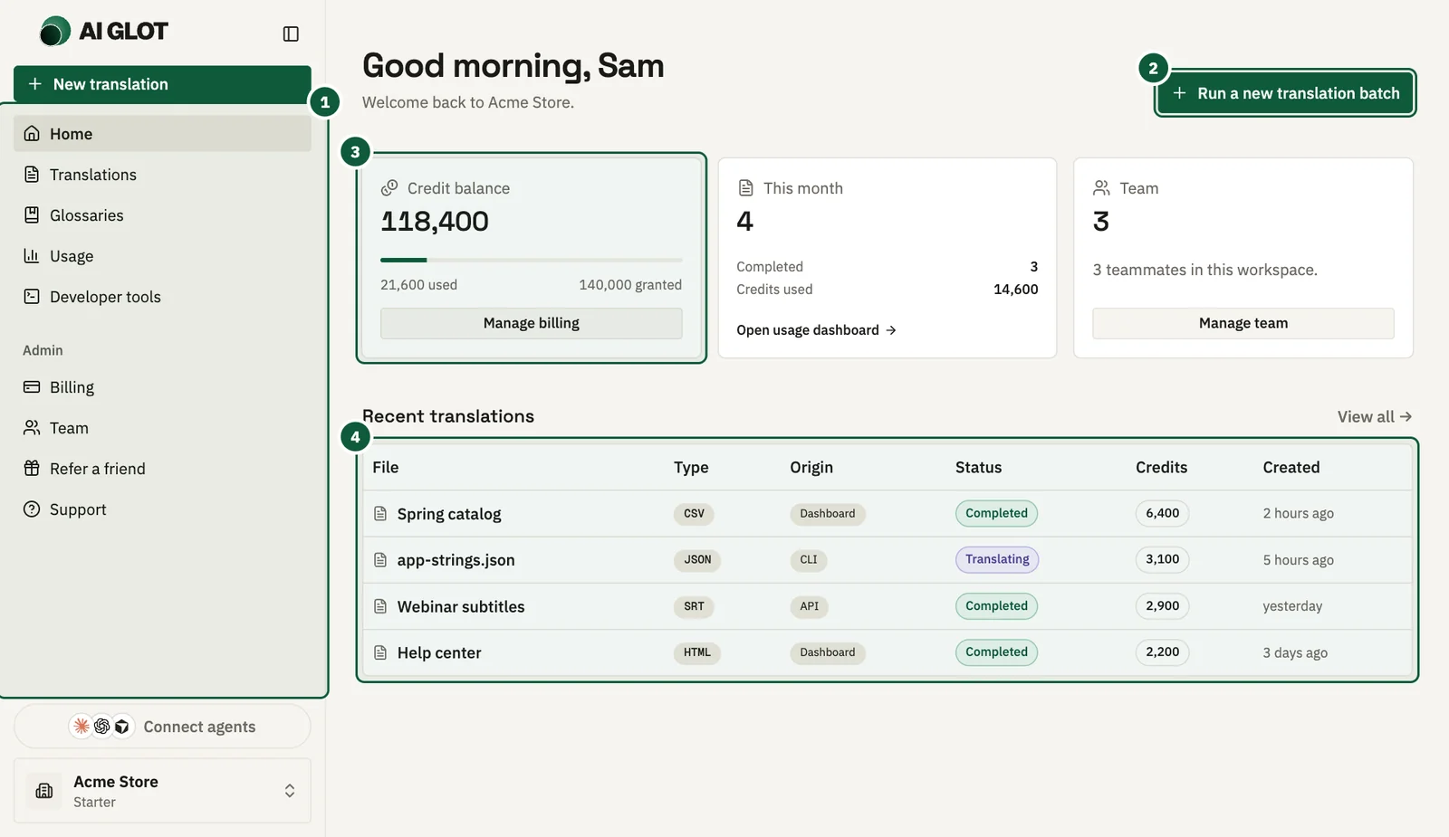Click the Team people icon in sidebar
Viewport: 1449px width, 837px height.
click(x=32, y=428)
